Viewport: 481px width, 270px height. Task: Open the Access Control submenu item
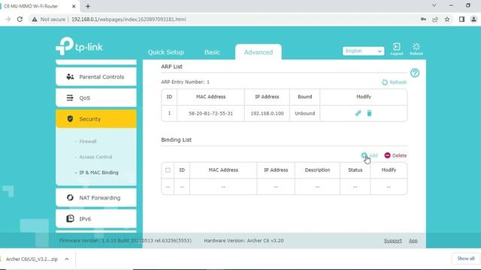click(x=95, y=157)
